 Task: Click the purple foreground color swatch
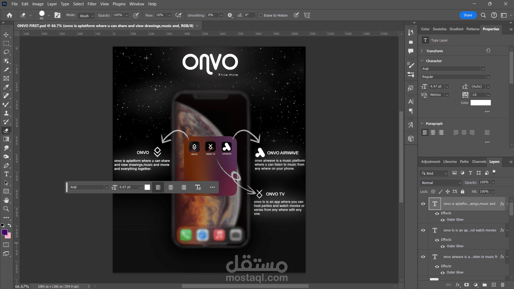tap(5, 232)
